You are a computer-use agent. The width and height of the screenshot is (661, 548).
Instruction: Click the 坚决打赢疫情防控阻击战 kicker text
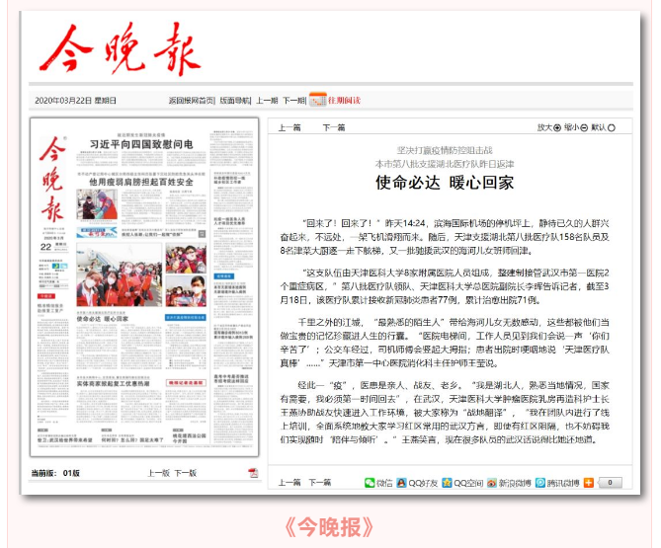pos(445,150)
